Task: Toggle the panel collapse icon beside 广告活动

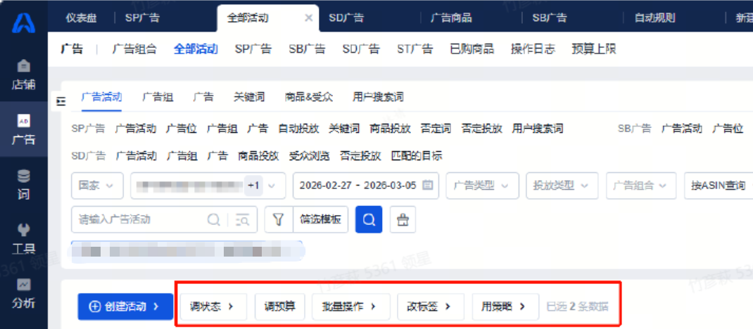Action: (x=61, y=101)
